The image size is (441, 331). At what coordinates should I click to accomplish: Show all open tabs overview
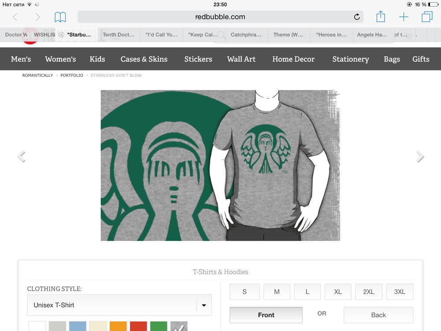427,17
